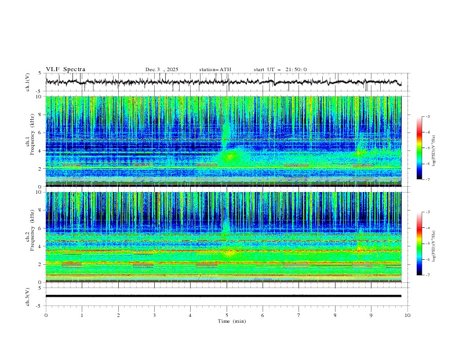
Task: Click the 'ch.3(V)' axis label
Action: [x=28, y=297]
